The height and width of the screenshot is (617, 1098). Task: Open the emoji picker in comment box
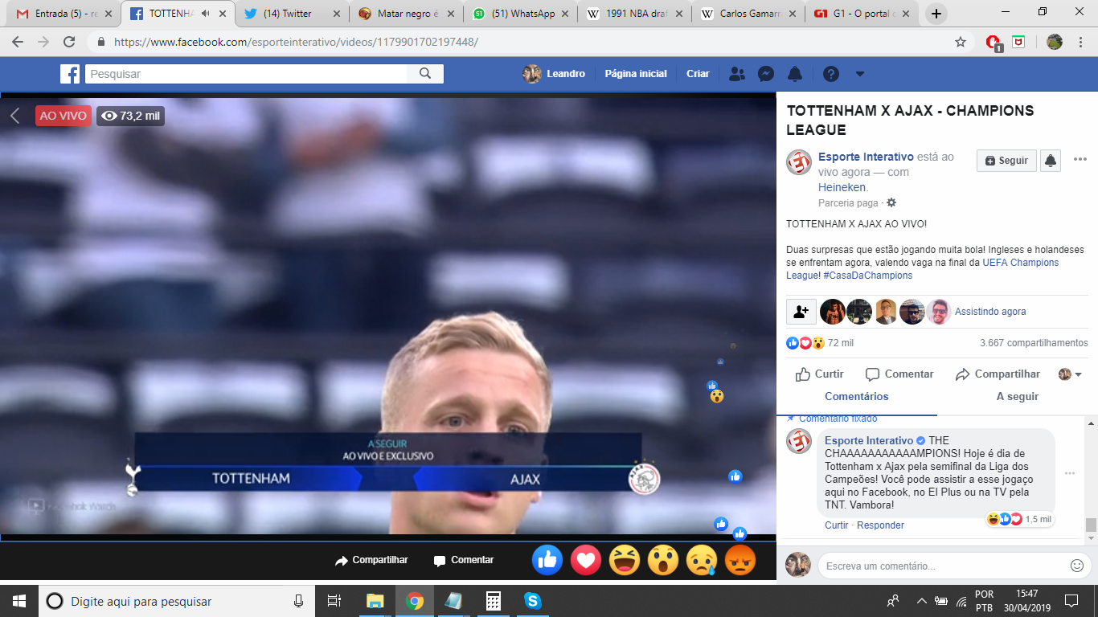1077,566
